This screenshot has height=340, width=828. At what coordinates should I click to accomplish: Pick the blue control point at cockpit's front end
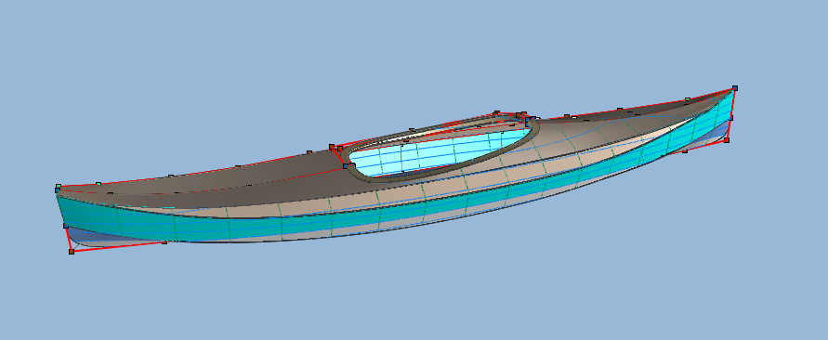(528, 121)
